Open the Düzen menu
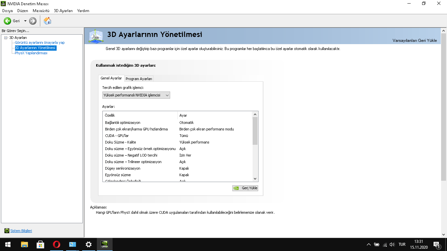 tap(23, 11)
